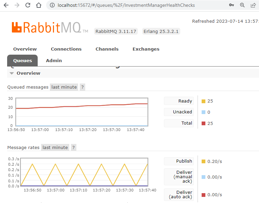Change Queued messages range from last minute
The width and height of the screenshot is (259, 203).
coord(64,87)
